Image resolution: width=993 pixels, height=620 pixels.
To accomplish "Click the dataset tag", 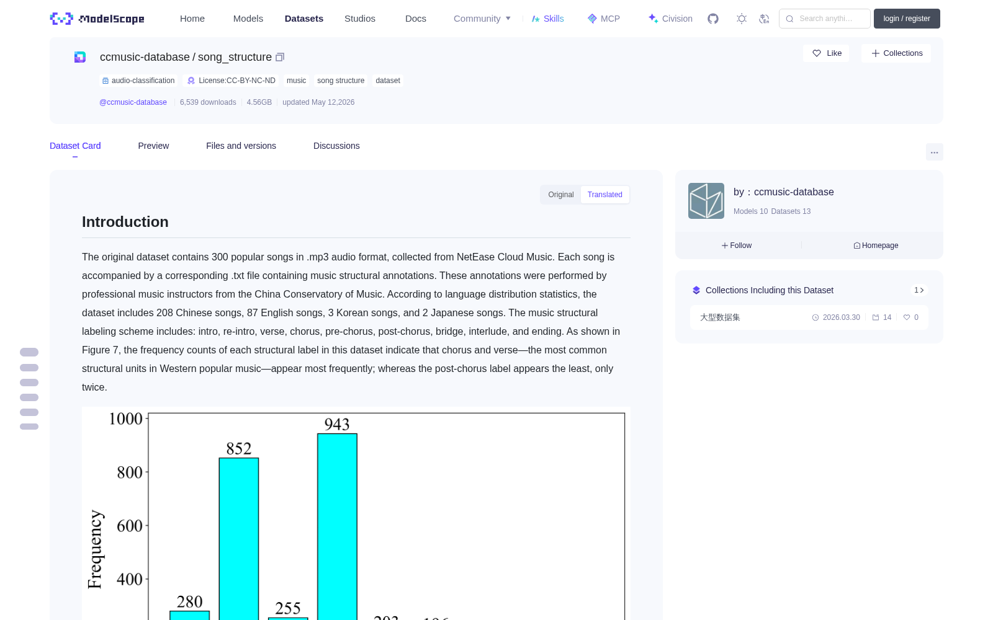I will (x=388, y=81).
